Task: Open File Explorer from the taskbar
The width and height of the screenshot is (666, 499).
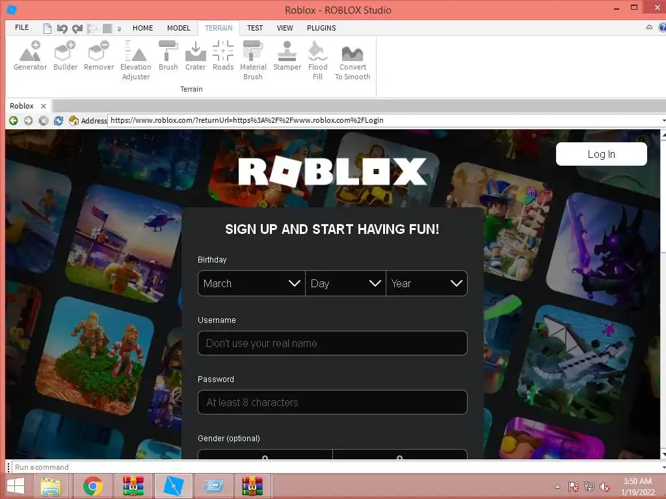Action: point(51,486)
